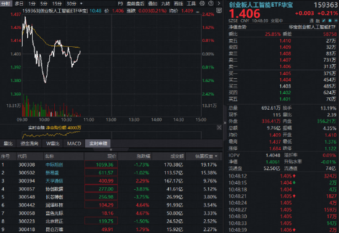
Task: Select row 300058 蓝色光标
Action: coord(111,213)
